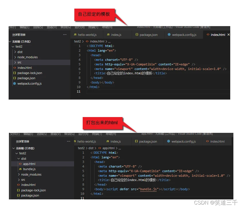Switch to webpack.config.js tab in top window
The width and height of the screenshot is (242, 208).
(x=184, y=35)
